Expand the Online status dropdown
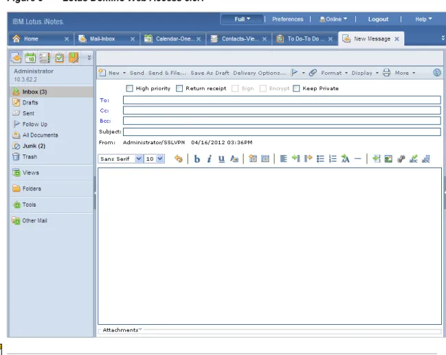 (333, 19)
